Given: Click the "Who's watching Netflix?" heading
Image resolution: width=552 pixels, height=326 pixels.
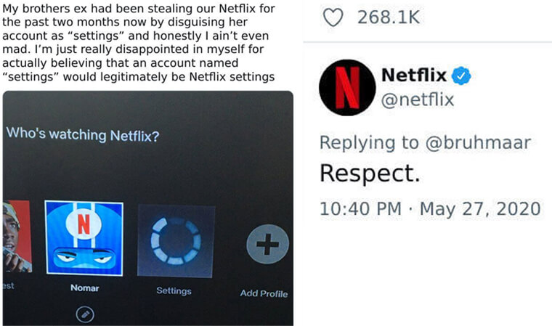Looking at the screenshot, I should 83,134.
